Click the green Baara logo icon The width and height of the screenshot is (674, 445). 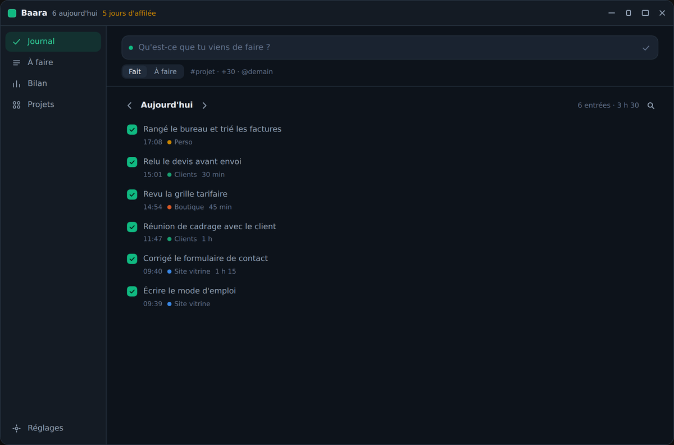12,13
